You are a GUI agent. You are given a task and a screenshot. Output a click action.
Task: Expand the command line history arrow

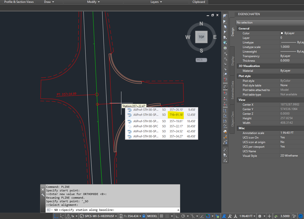click(178, 210)
